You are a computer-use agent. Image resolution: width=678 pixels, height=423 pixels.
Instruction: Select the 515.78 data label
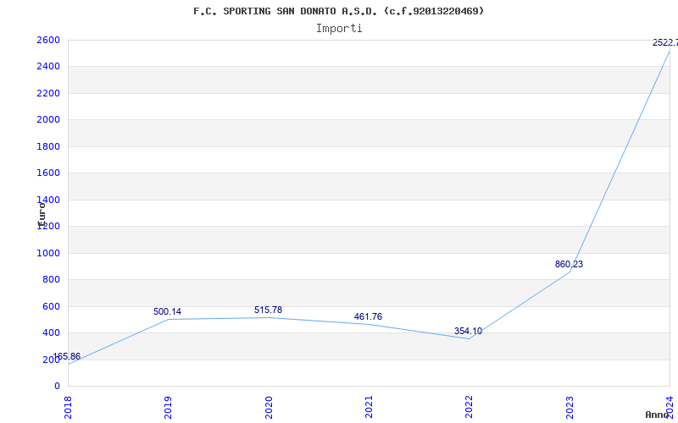tap(268, 310)
